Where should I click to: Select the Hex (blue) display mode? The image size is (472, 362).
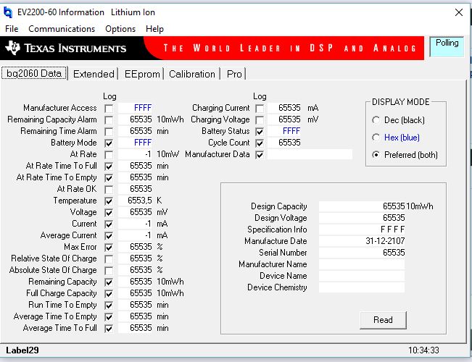click(x=376, y=138)
